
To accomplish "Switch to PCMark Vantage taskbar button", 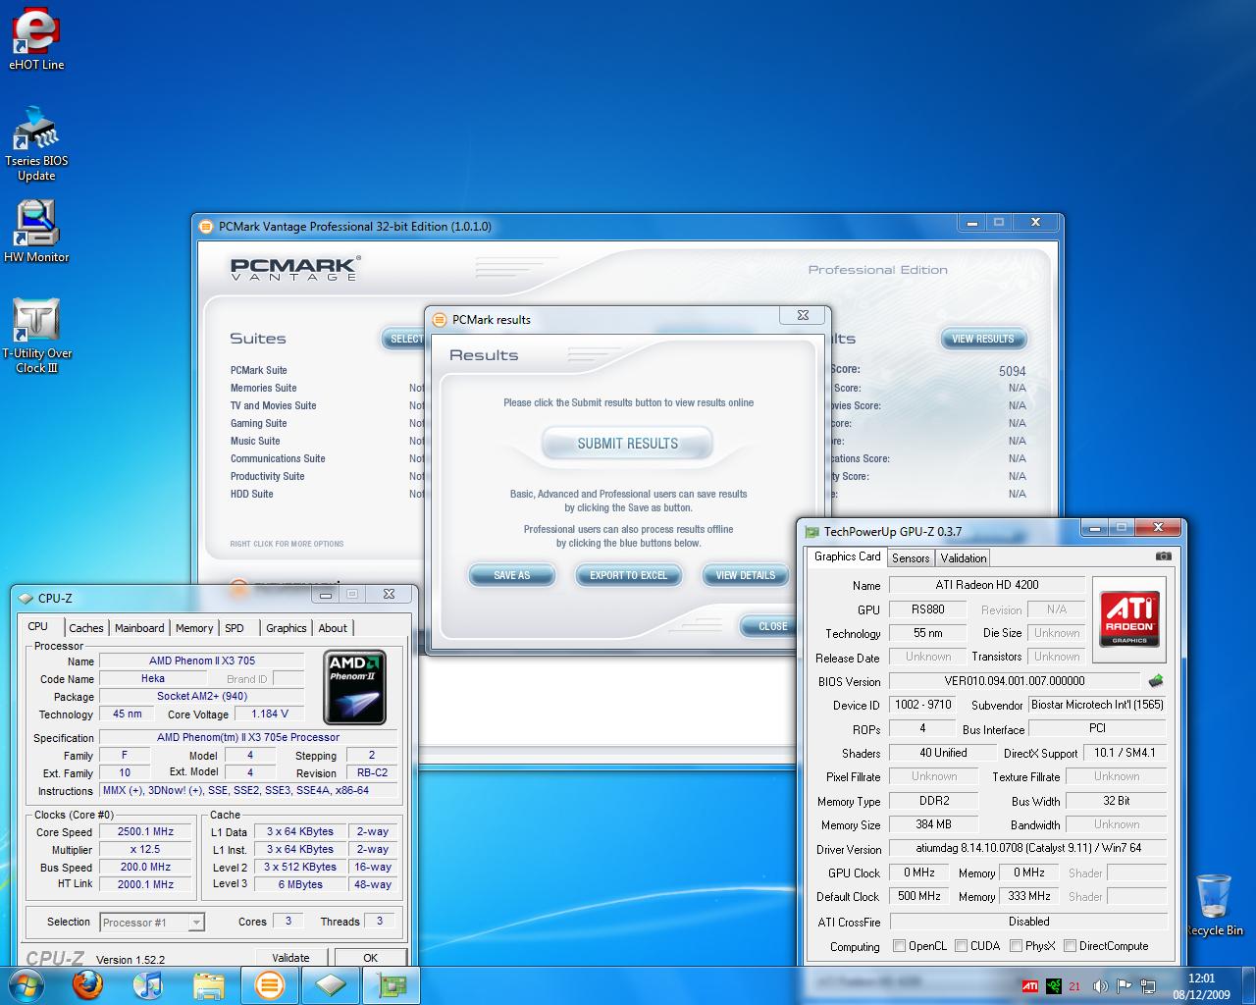I will [270, 984].
